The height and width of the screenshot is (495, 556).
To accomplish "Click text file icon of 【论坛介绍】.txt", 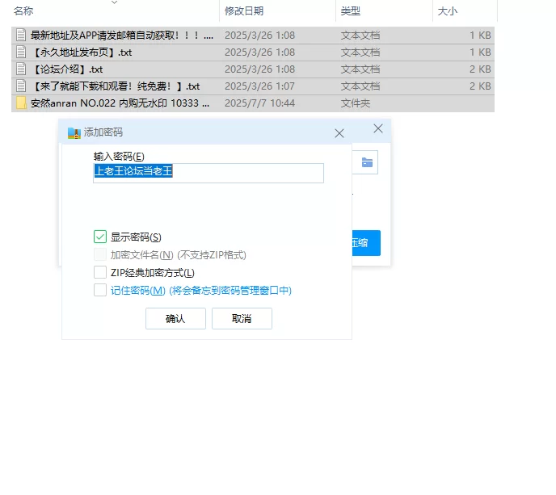I will [21, 69].
